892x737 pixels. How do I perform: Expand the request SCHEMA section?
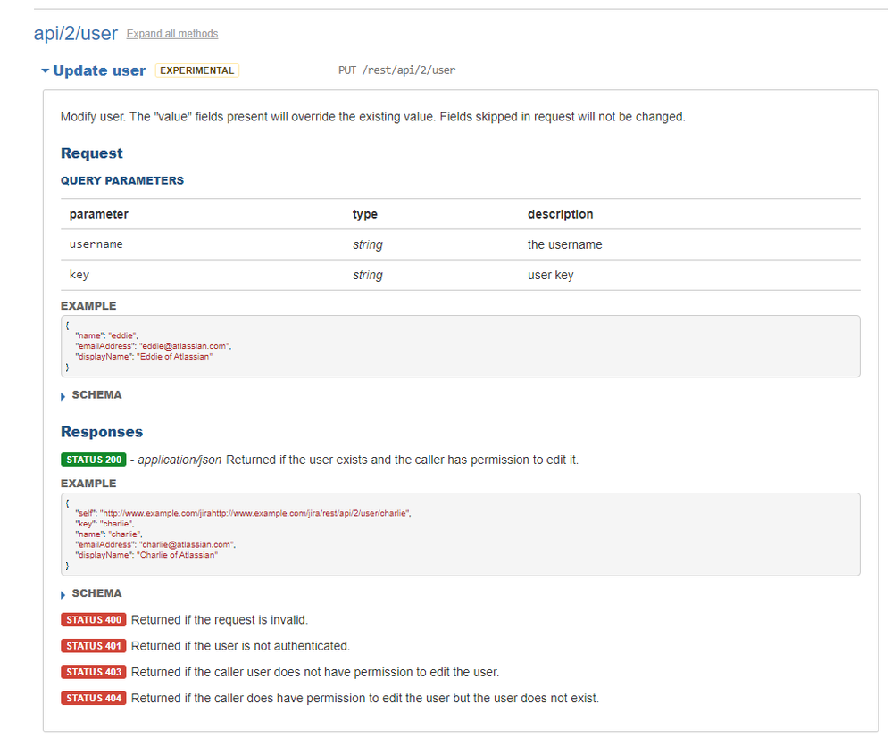point(91,395)
